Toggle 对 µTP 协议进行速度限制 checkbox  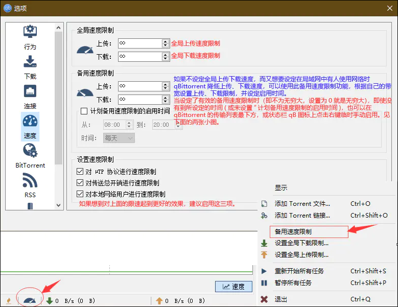coord(80,172)
